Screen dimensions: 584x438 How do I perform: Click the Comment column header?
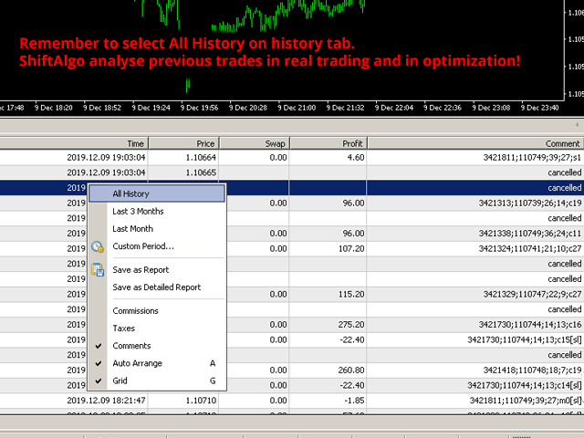coord(474,143)
